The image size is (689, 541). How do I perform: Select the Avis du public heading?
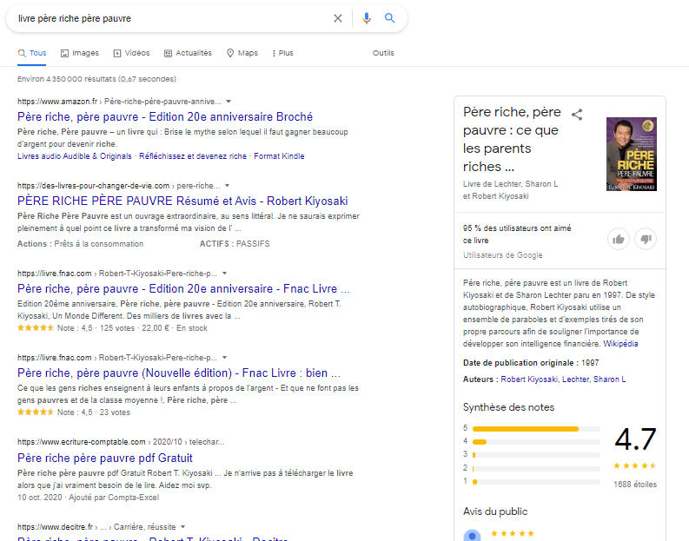pyautogui.click(x=495, y=511)
